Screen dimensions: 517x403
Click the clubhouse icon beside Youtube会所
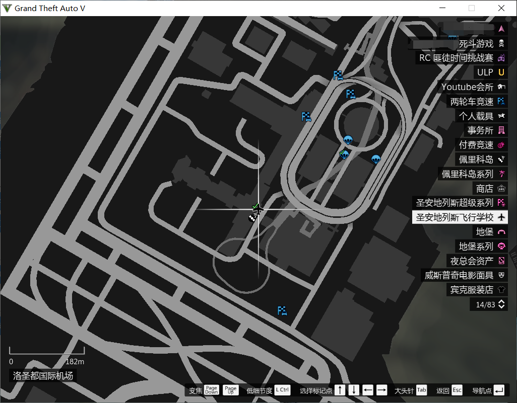pos(501,87)
